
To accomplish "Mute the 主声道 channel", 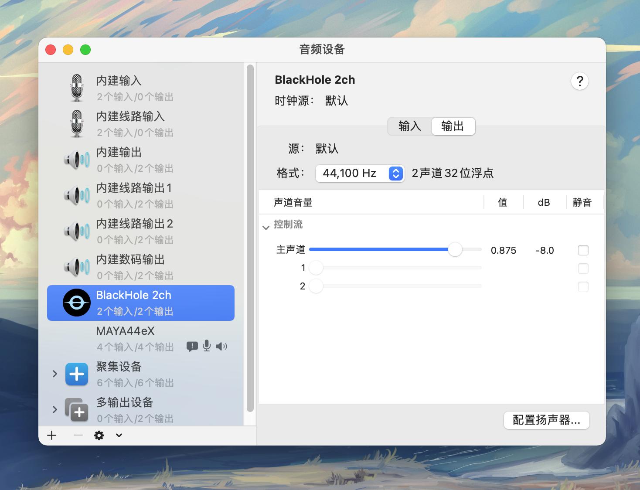I will (x=583, y=250).
